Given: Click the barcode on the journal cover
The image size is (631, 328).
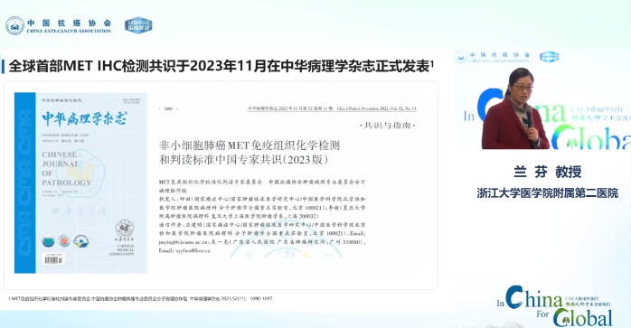Looking at the screenshot, I should click(x=54, y=259).
